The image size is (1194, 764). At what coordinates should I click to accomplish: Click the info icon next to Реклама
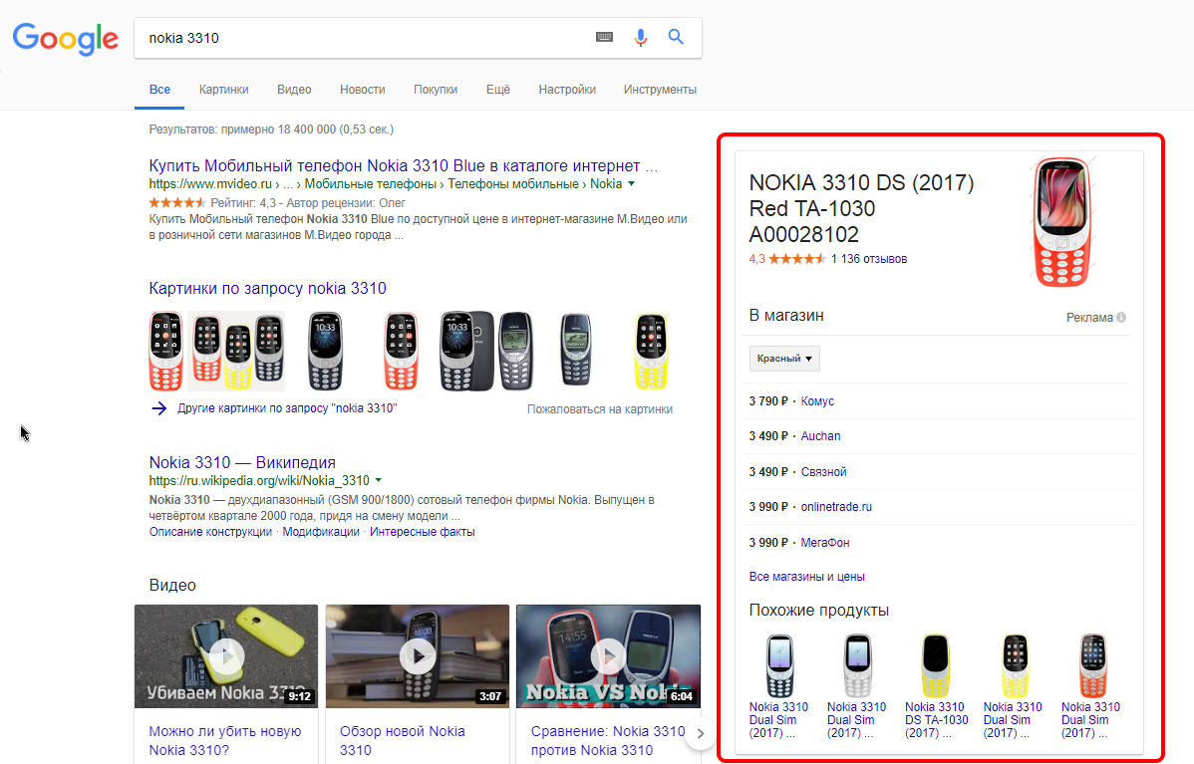pyautogui.click(x=1121, y=318)
